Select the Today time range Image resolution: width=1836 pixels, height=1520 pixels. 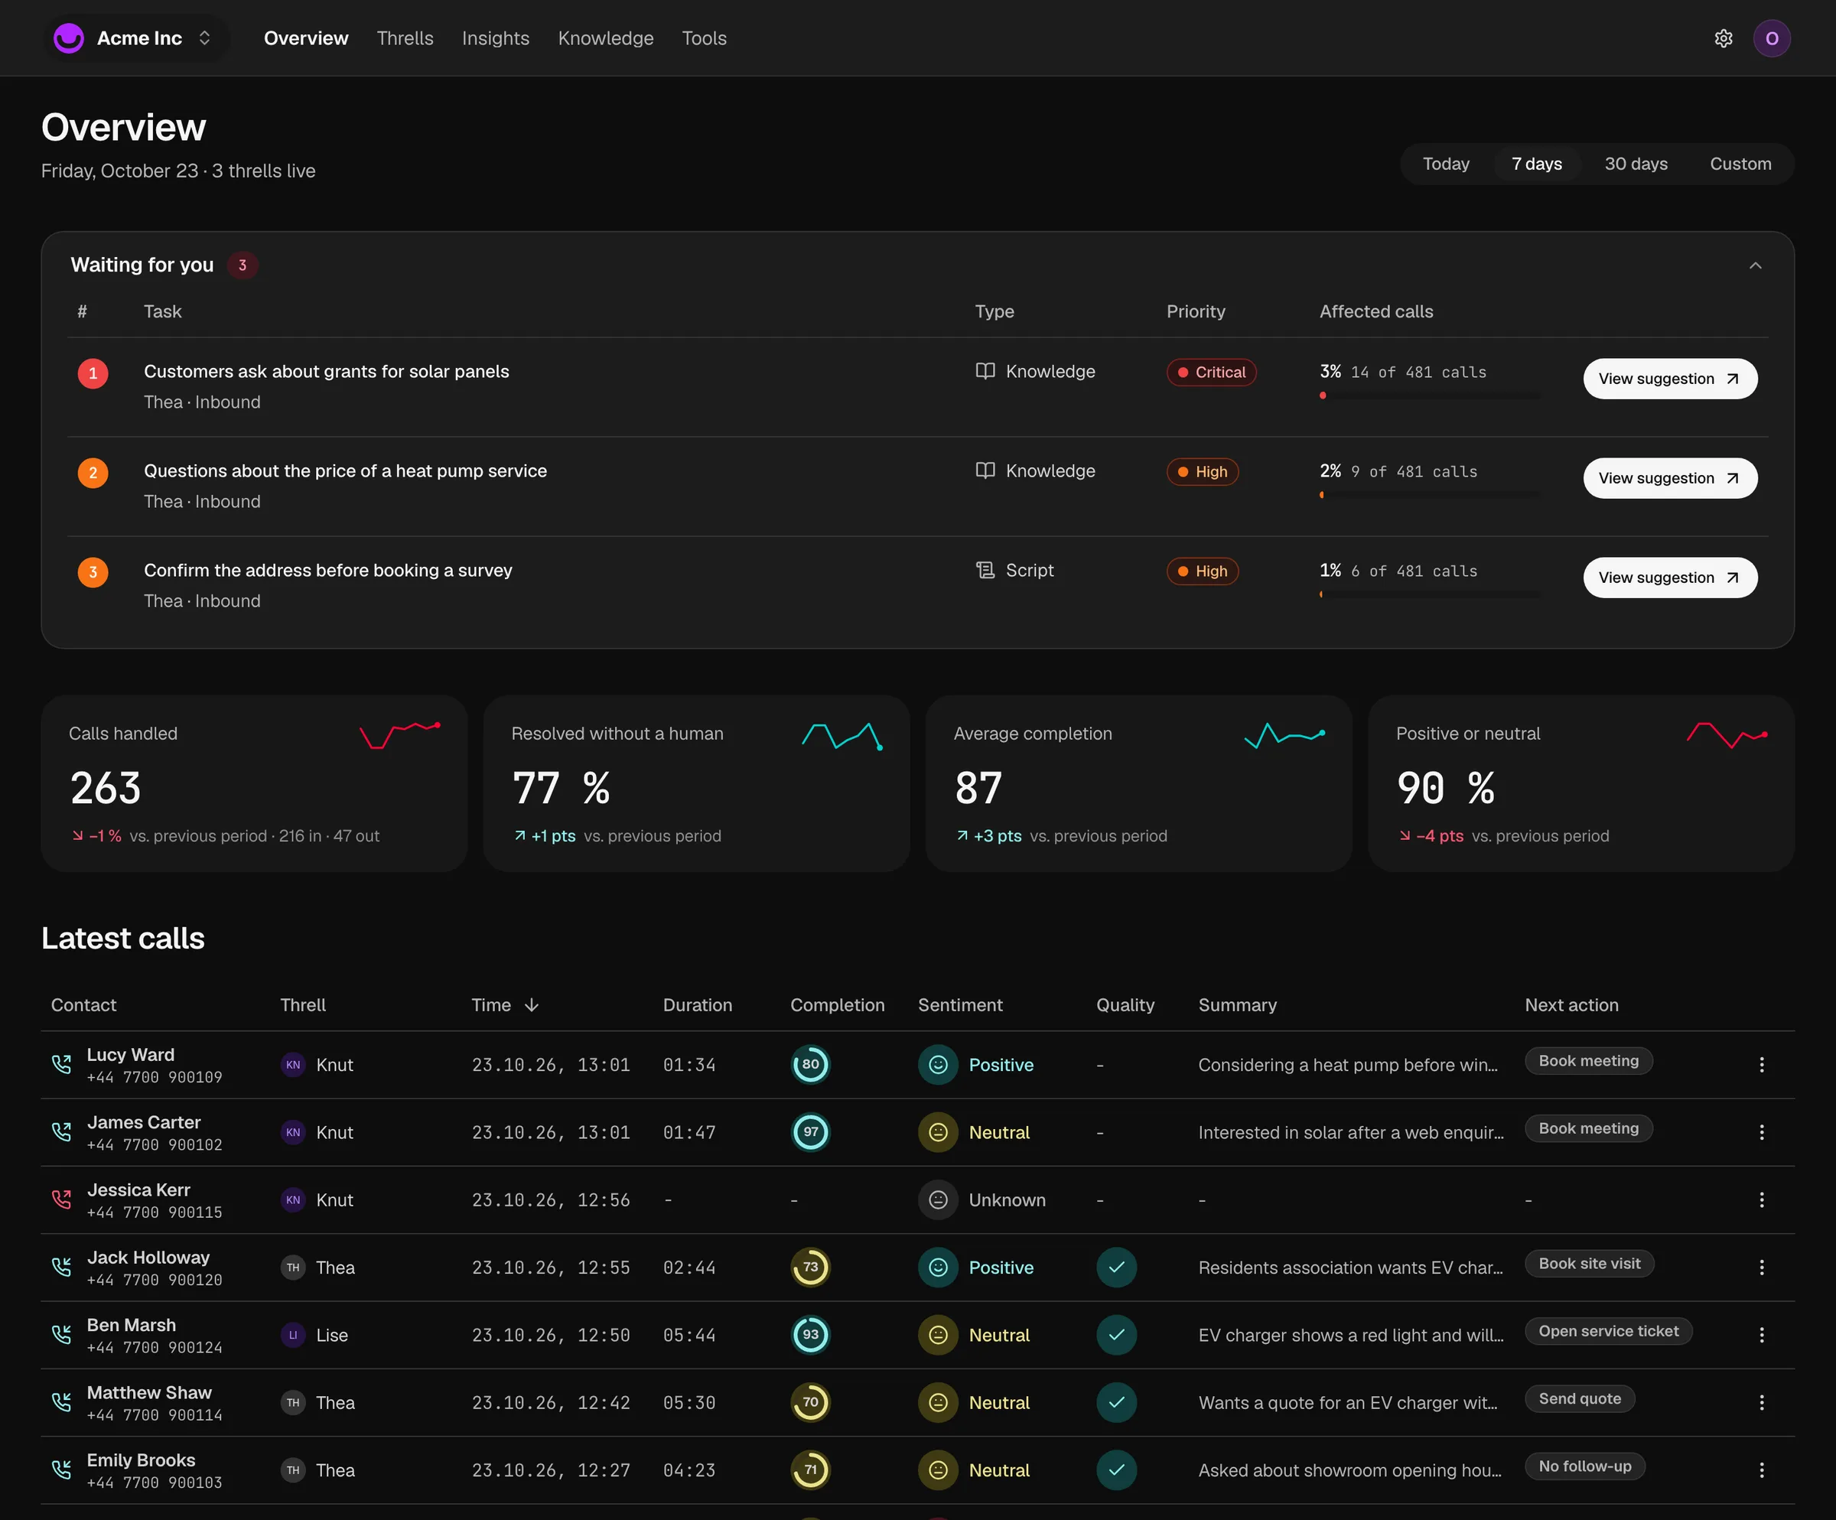(1445, 164)
